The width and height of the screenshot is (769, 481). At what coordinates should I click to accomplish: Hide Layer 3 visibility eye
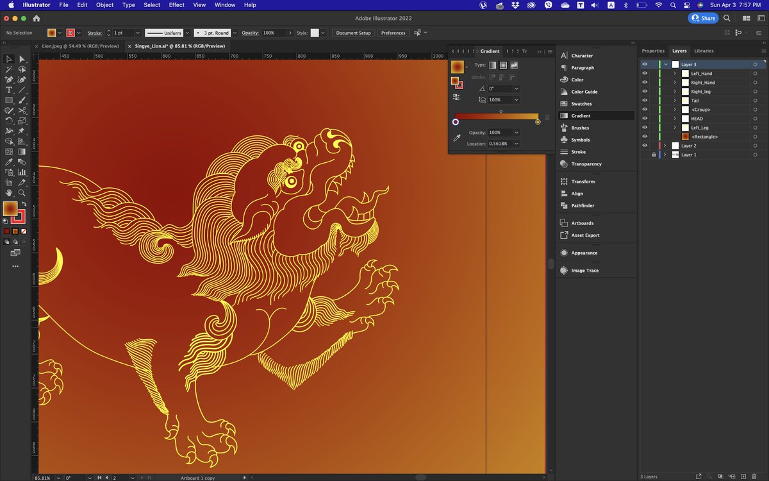point(645,65)
